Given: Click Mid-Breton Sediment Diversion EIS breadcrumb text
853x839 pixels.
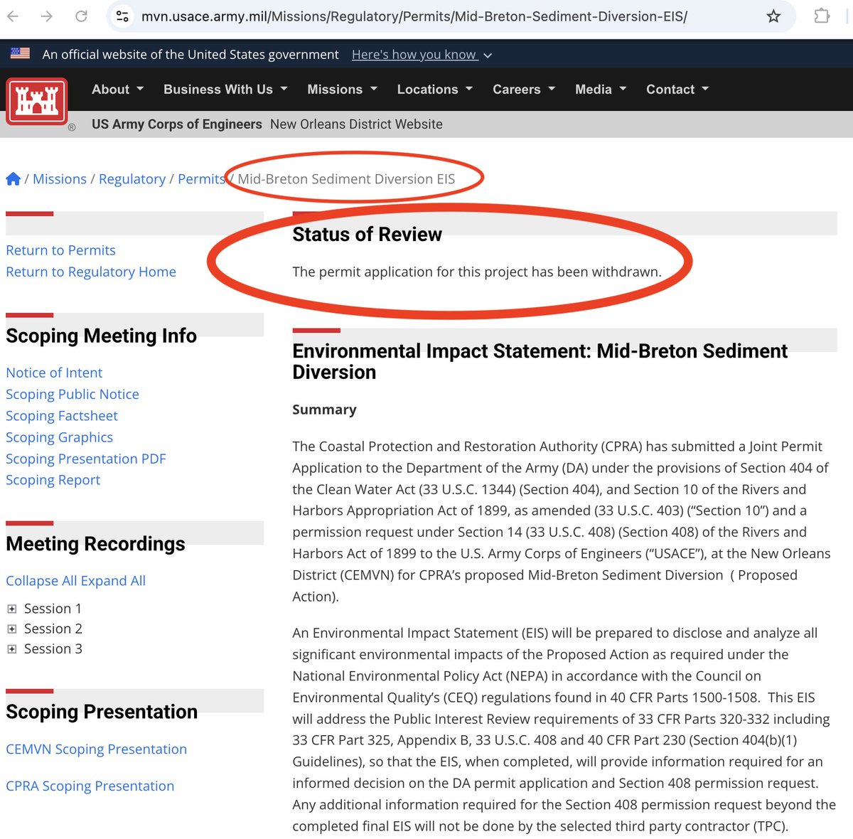Looking at the screenshot, I should pos(346,179).
